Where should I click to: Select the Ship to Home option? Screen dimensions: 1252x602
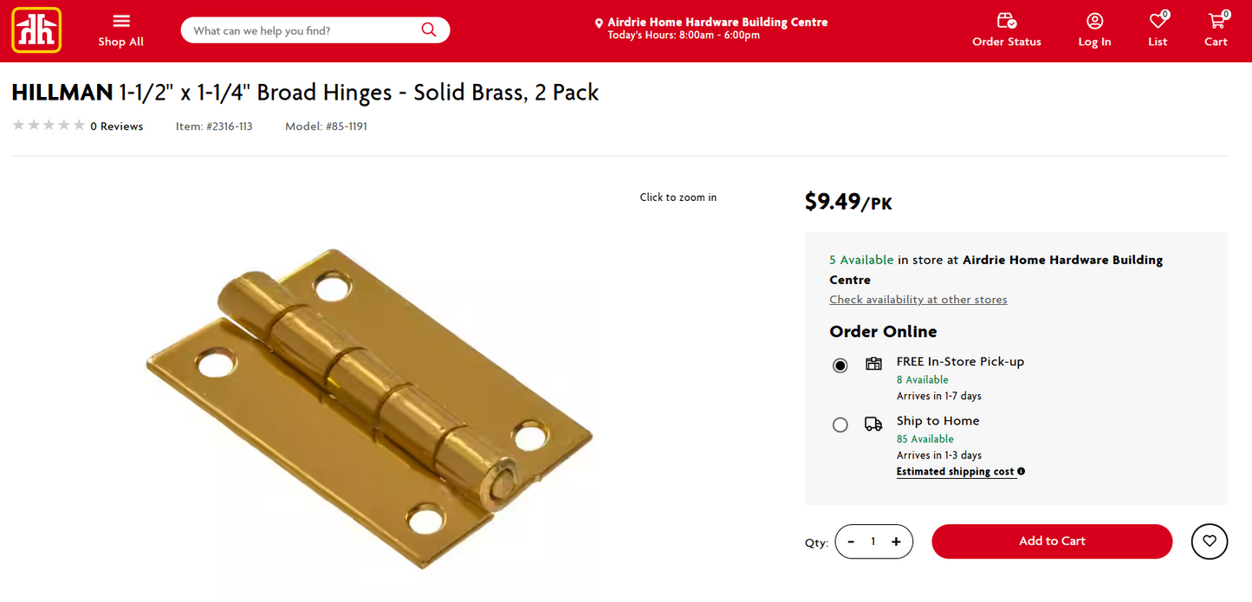click(840, 424)
